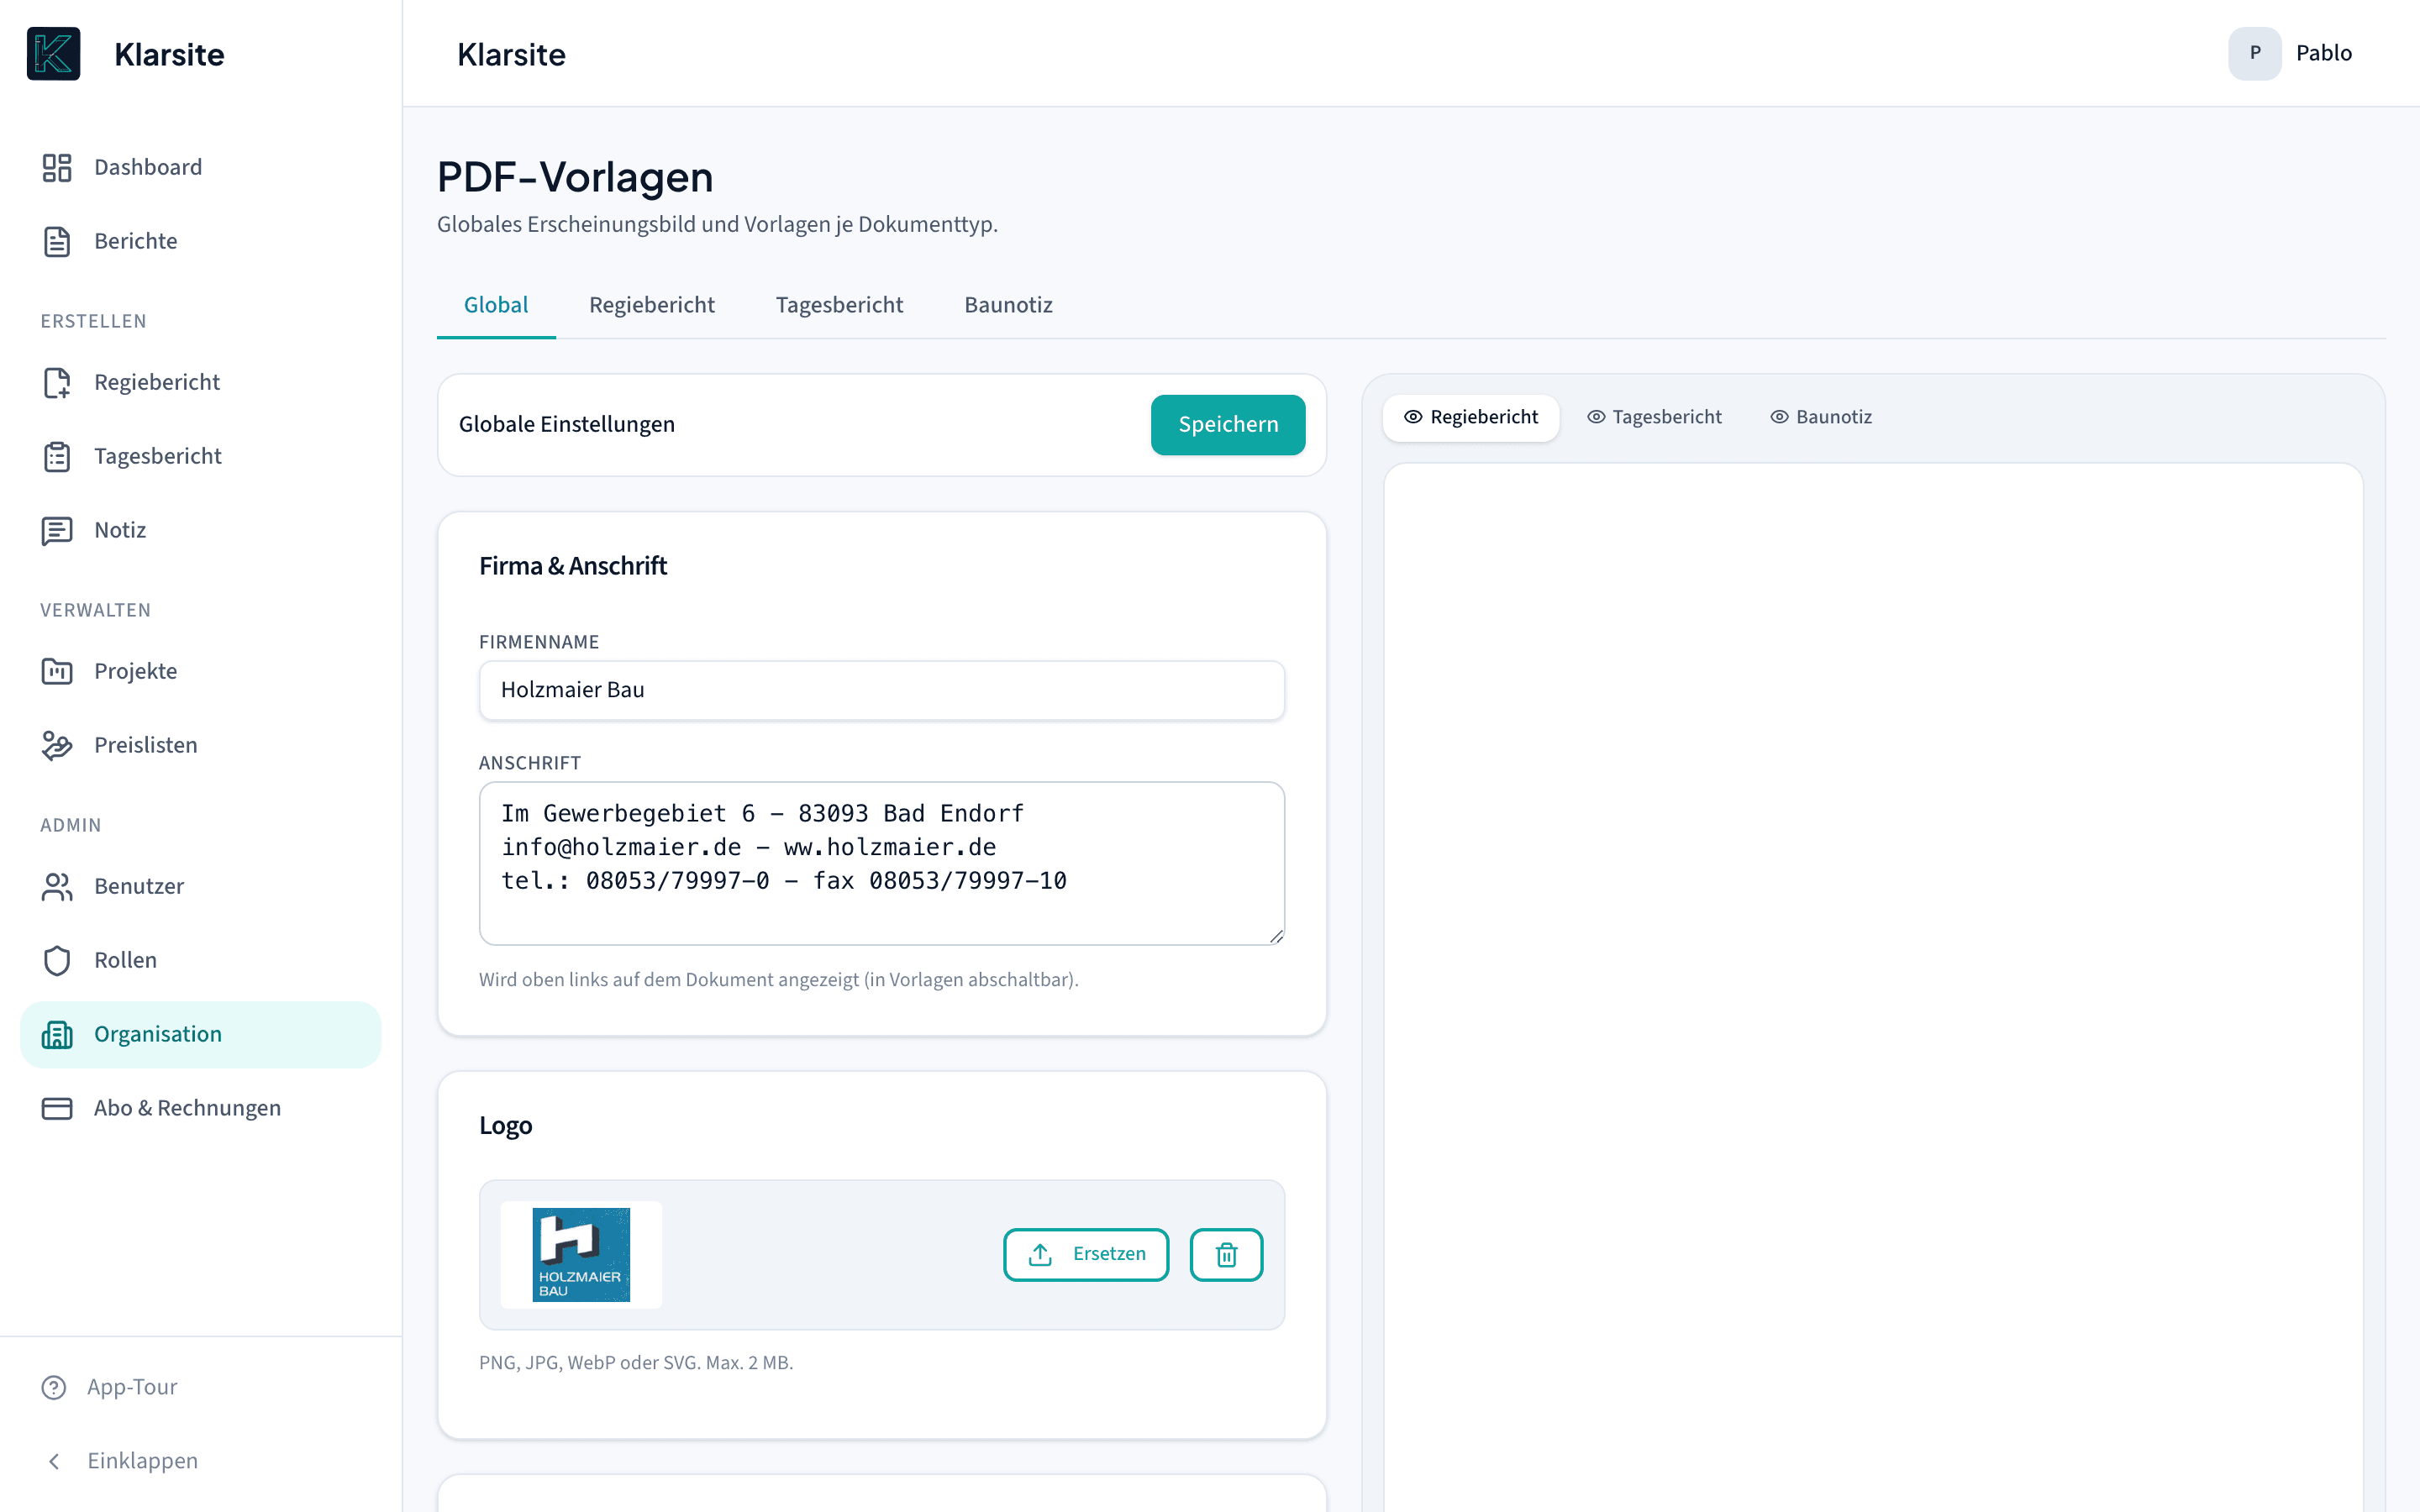Open Berichte in the sidebar
The image size is (2420, 1512).
tap(200, 241)
